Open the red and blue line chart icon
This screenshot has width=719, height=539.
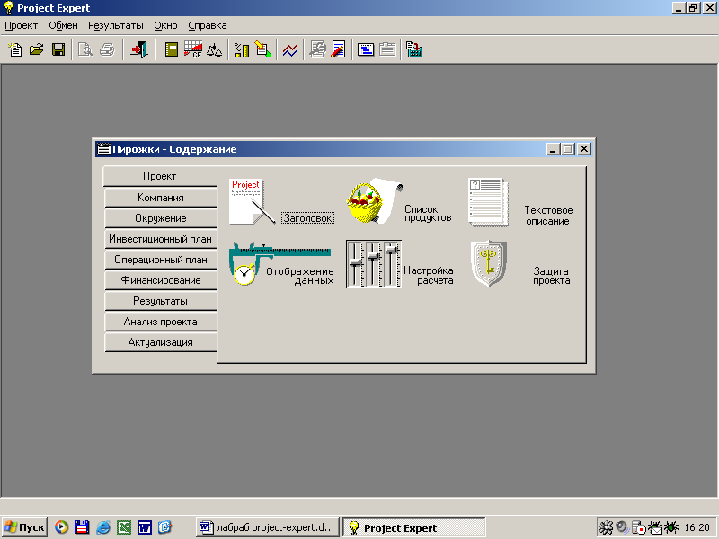pos(290,49)
